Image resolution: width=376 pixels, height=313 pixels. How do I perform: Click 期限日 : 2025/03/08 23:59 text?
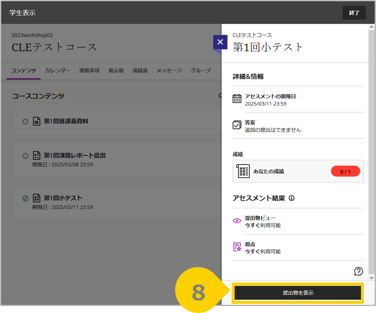(63, 165)
